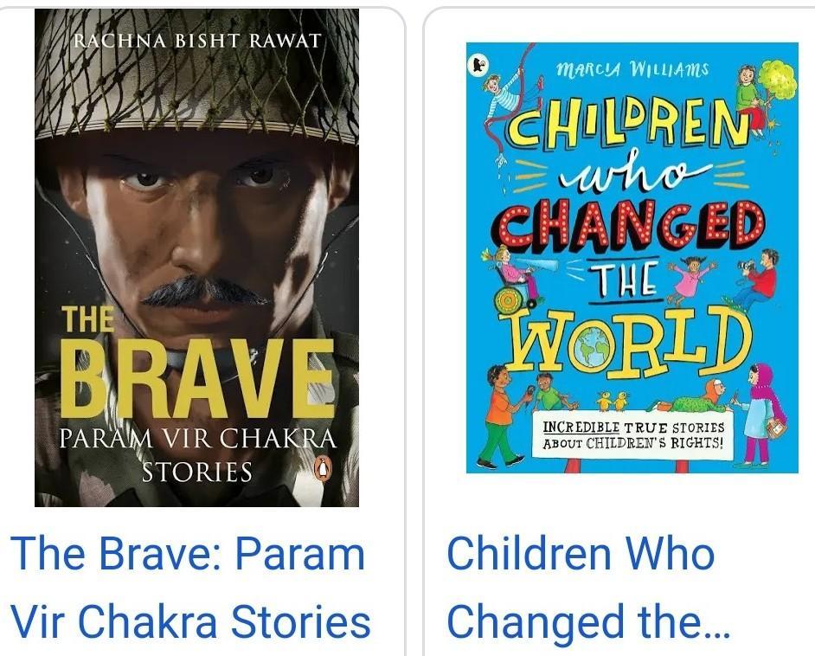Click the Penguin logo on The Brave cover

pos(322,468)
